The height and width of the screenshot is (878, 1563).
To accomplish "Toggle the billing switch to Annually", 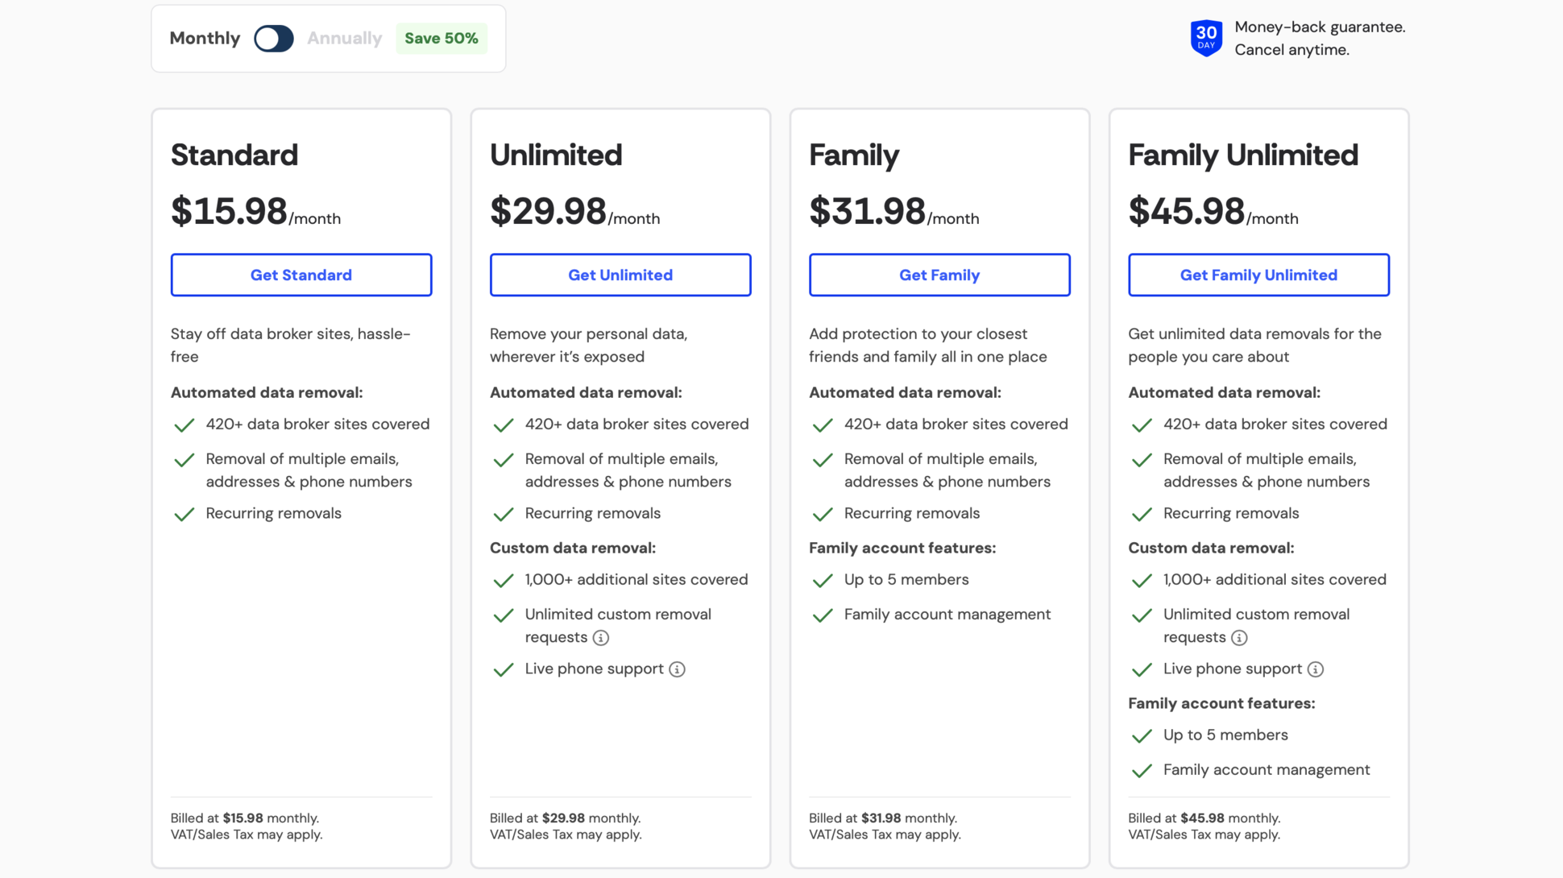I will 274,38.
